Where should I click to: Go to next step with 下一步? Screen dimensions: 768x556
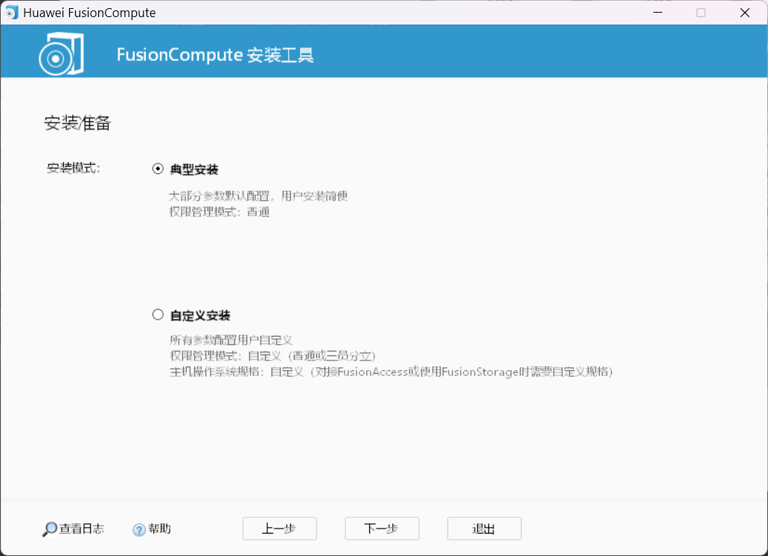382,528
